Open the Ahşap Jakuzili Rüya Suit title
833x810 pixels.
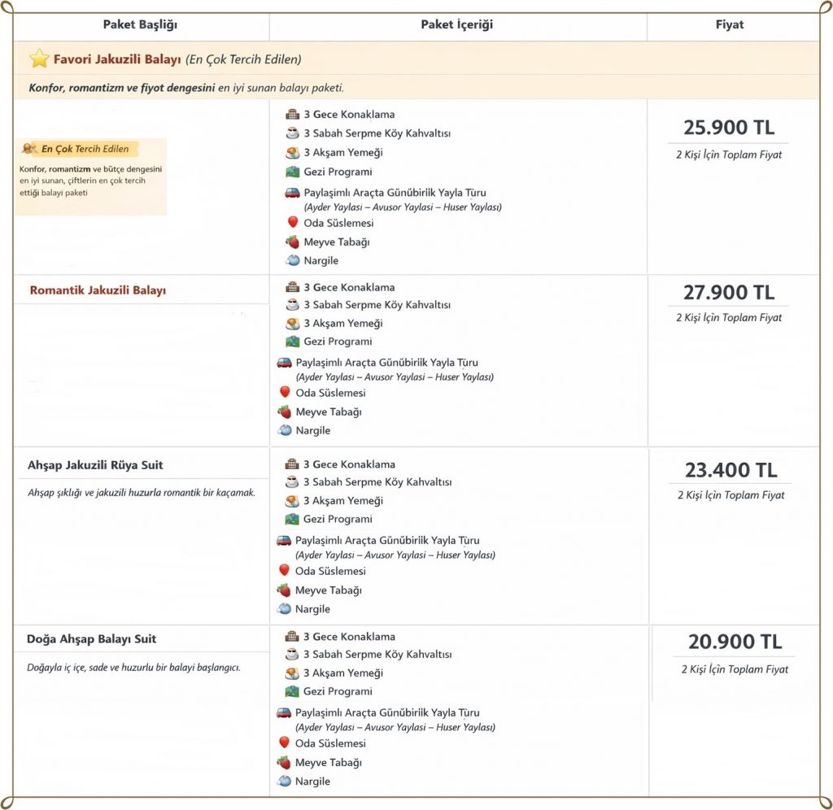[95, 465]
